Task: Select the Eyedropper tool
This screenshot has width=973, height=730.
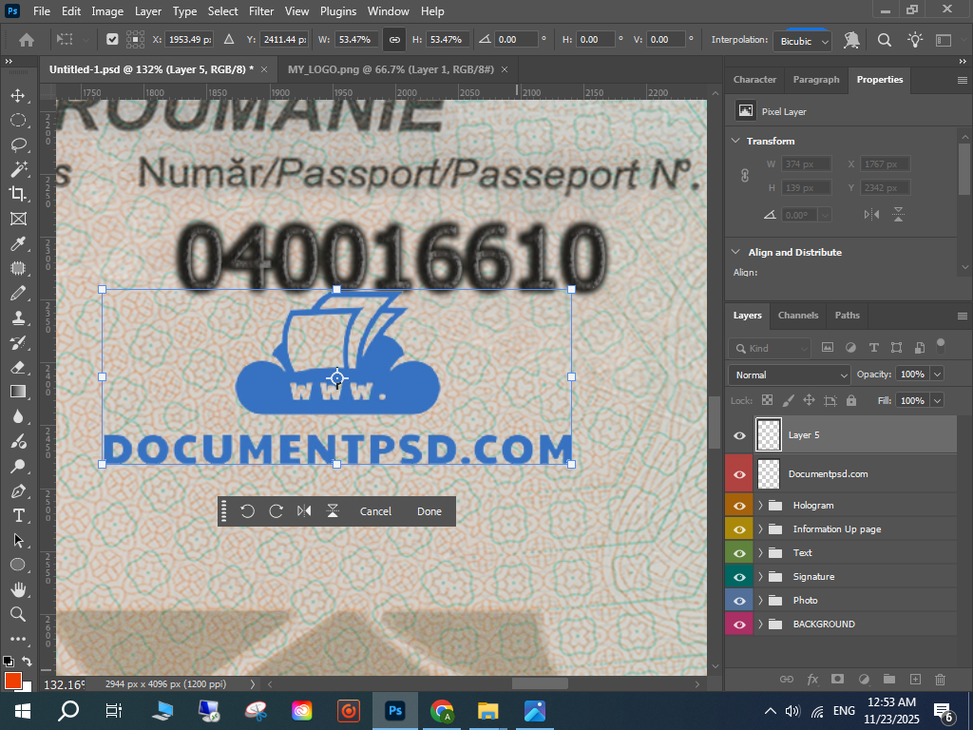Action: (17, 244)
